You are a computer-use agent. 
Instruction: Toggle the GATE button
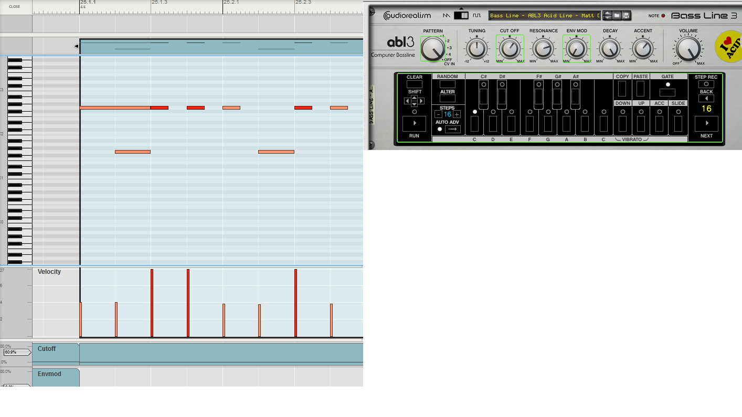(x=667, y=92)
